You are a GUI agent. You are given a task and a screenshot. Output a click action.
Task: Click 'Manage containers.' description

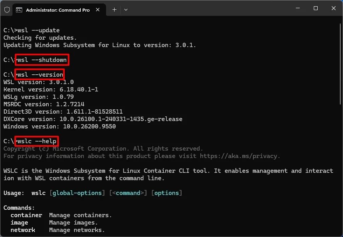81,215
